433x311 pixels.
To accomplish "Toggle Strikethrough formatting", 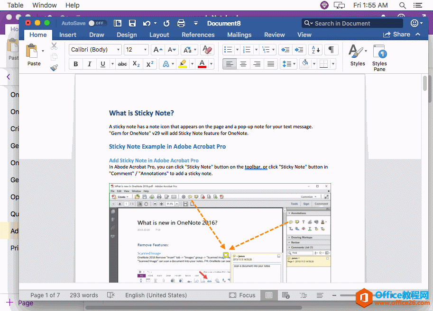I will coord(122,64).
